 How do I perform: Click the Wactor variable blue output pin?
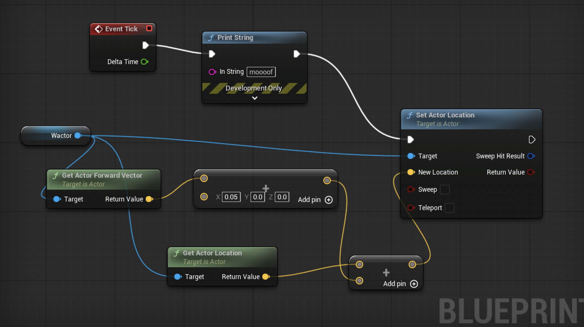78,135
